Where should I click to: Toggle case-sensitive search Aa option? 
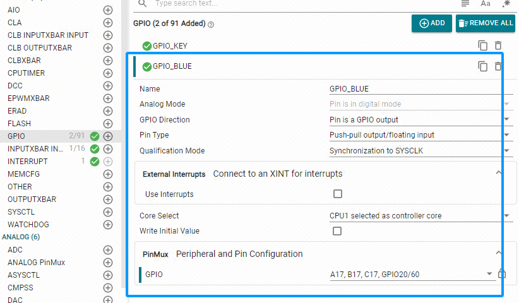[x=486, y=4]
